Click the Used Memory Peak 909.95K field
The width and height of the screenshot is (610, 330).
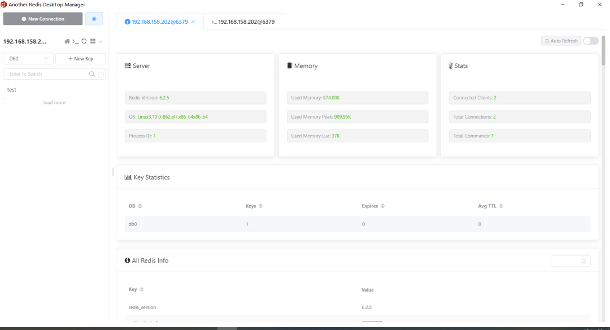point(358,117)
